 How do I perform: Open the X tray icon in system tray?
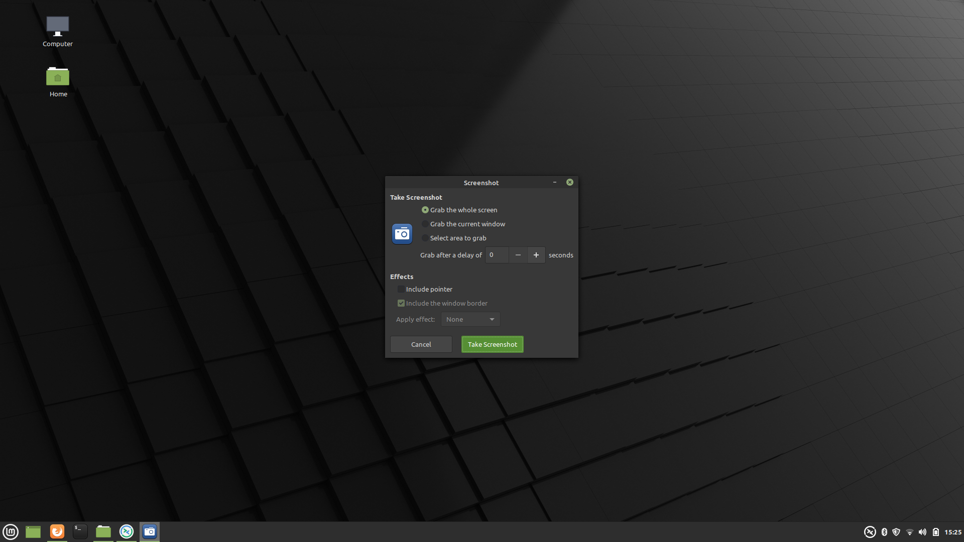pyautogui.click(x=870, y=532)
